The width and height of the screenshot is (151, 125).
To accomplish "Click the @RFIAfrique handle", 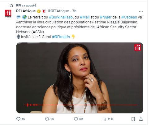I will click(58, 11).
